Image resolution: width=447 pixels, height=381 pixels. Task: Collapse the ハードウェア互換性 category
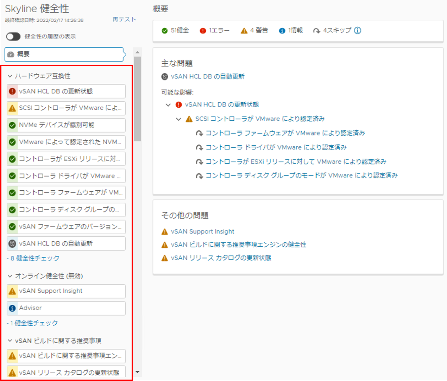click(x=10, y=76)
